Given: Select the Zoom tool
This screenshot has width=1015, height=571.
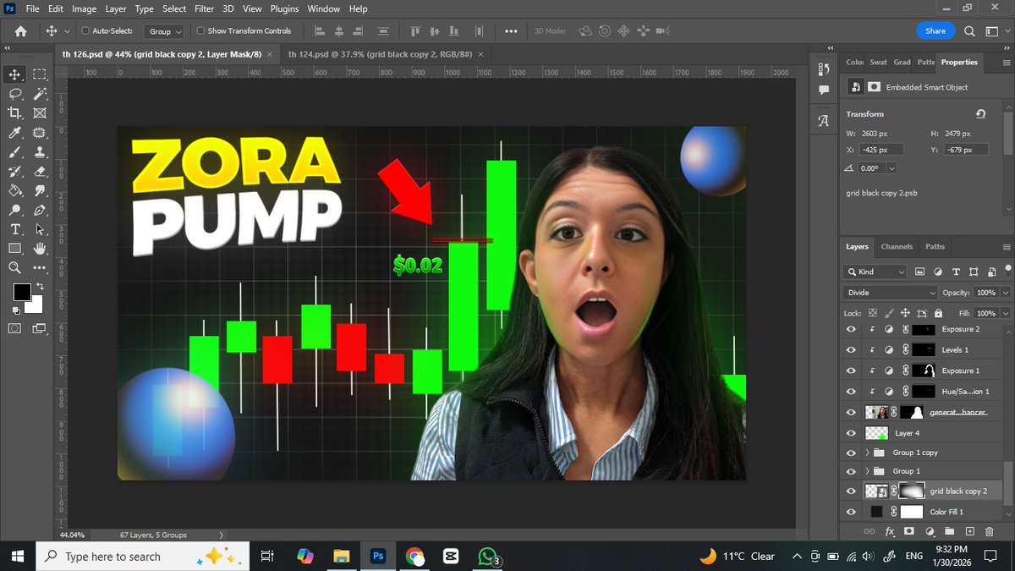Looking at the screenshot, I should (x=15, y=268).
